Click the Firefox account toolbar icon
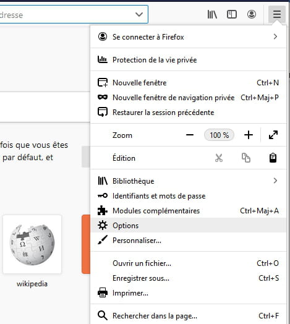This screenshot has height=324, width=290. point(252,14)
